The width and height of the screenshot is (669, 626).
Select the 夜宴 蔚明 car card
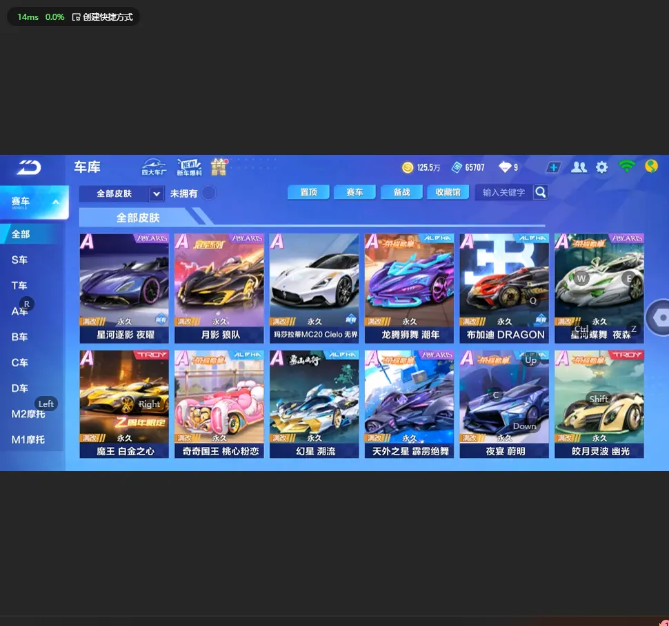(504, 404)
